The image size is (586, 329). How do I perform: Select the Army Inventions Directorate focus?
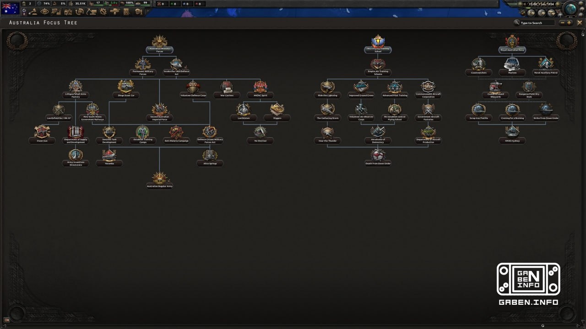[x=76, y=158]
